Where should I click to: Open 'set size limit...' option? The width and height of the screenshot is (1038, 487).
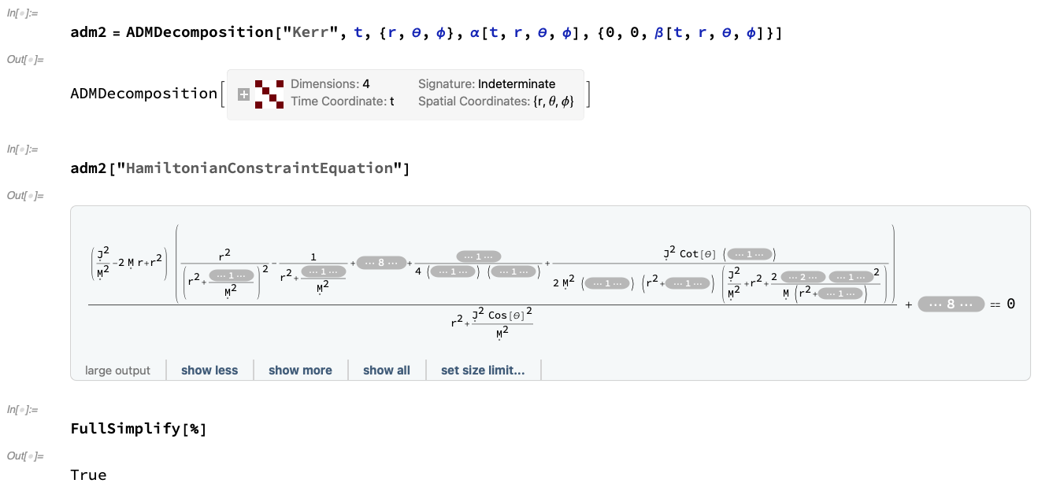(x=483, y=370)
